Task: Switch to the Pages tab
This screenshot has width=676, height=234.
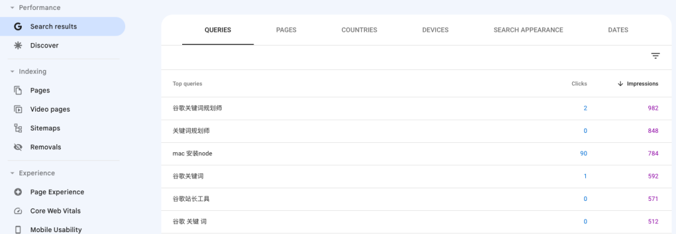Action: [x=286, y=30]
